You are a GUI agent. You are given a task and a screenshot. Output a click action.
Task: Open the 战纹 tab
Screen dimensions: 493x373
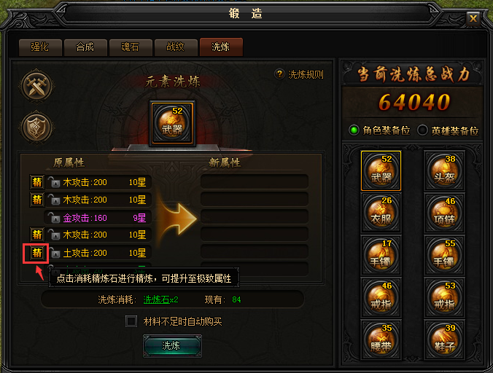[176, 47]
